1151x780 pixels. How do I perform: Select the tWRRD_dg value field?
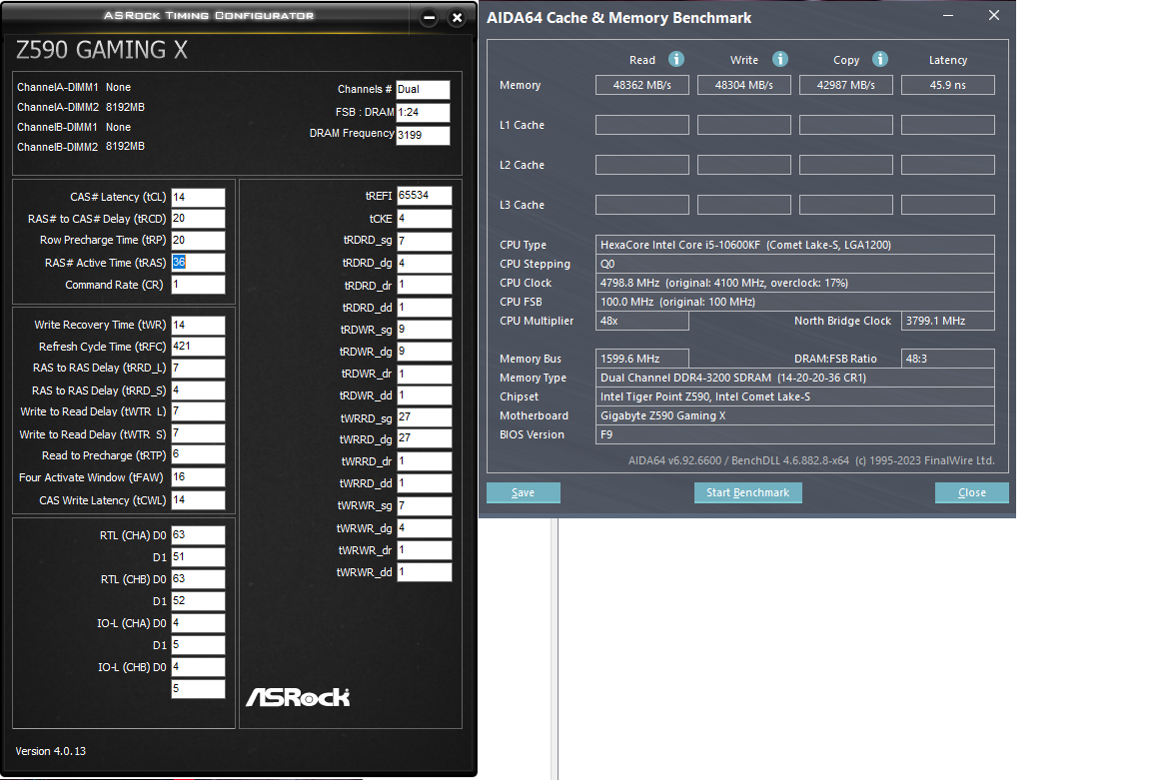425,438
